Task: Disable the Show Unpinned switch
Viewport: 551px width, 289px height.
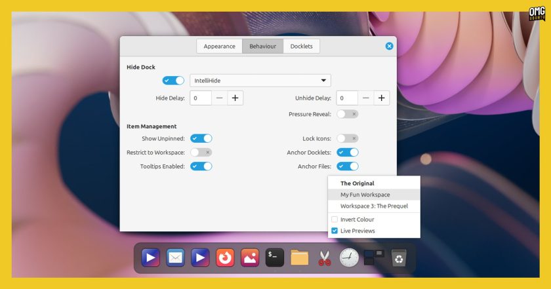Action: [x=201, y=138]
